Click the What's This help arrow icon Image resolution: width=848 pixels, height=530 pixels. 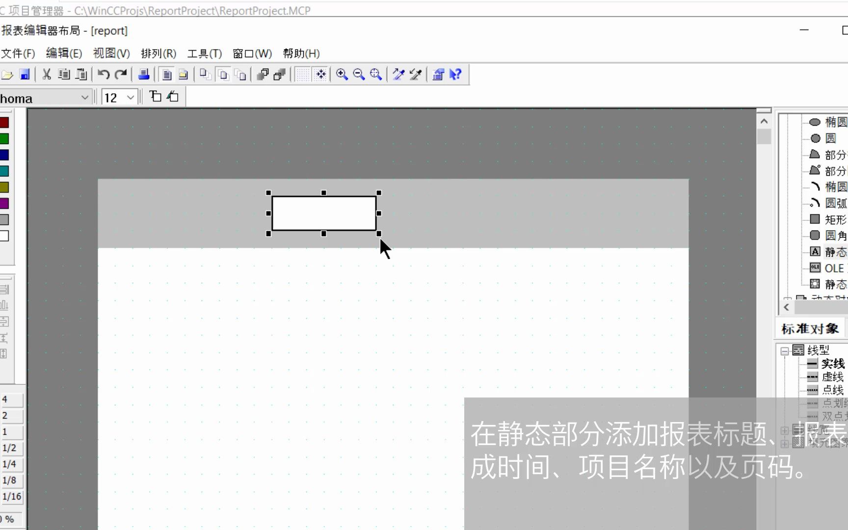[455, 75]
